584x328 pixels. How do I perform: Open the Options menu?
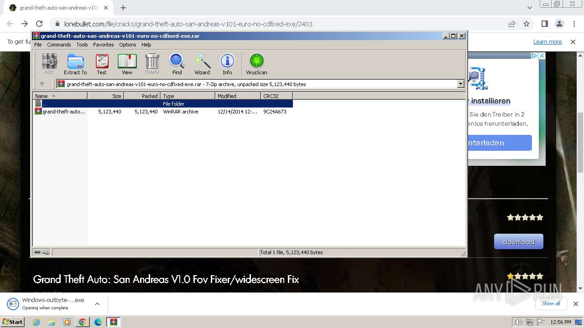click(128, 45)
